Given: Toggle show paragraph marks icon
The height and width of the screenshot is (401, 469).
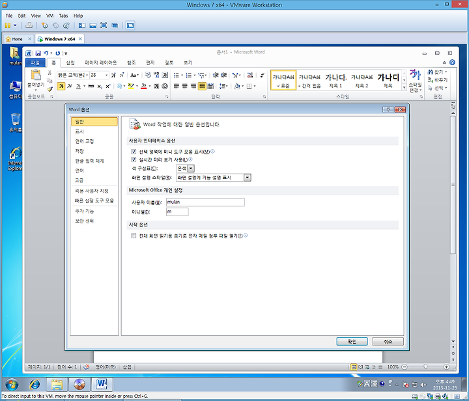Looking at the screenshot, I should 263,75.
